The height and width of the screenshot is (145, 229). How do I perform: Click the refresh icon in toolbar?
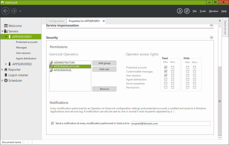[x=187, y=11]
